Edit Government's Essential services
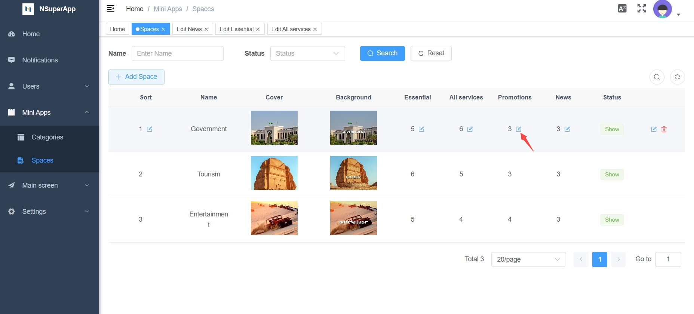The height and width of the screenshot is (314, 694). point(421,129)
